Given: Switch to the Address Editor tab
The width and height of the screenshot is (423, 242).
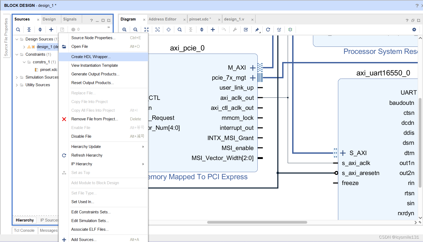Looking at the screenshot, I should pyautogui.click(x=162, y=19).
